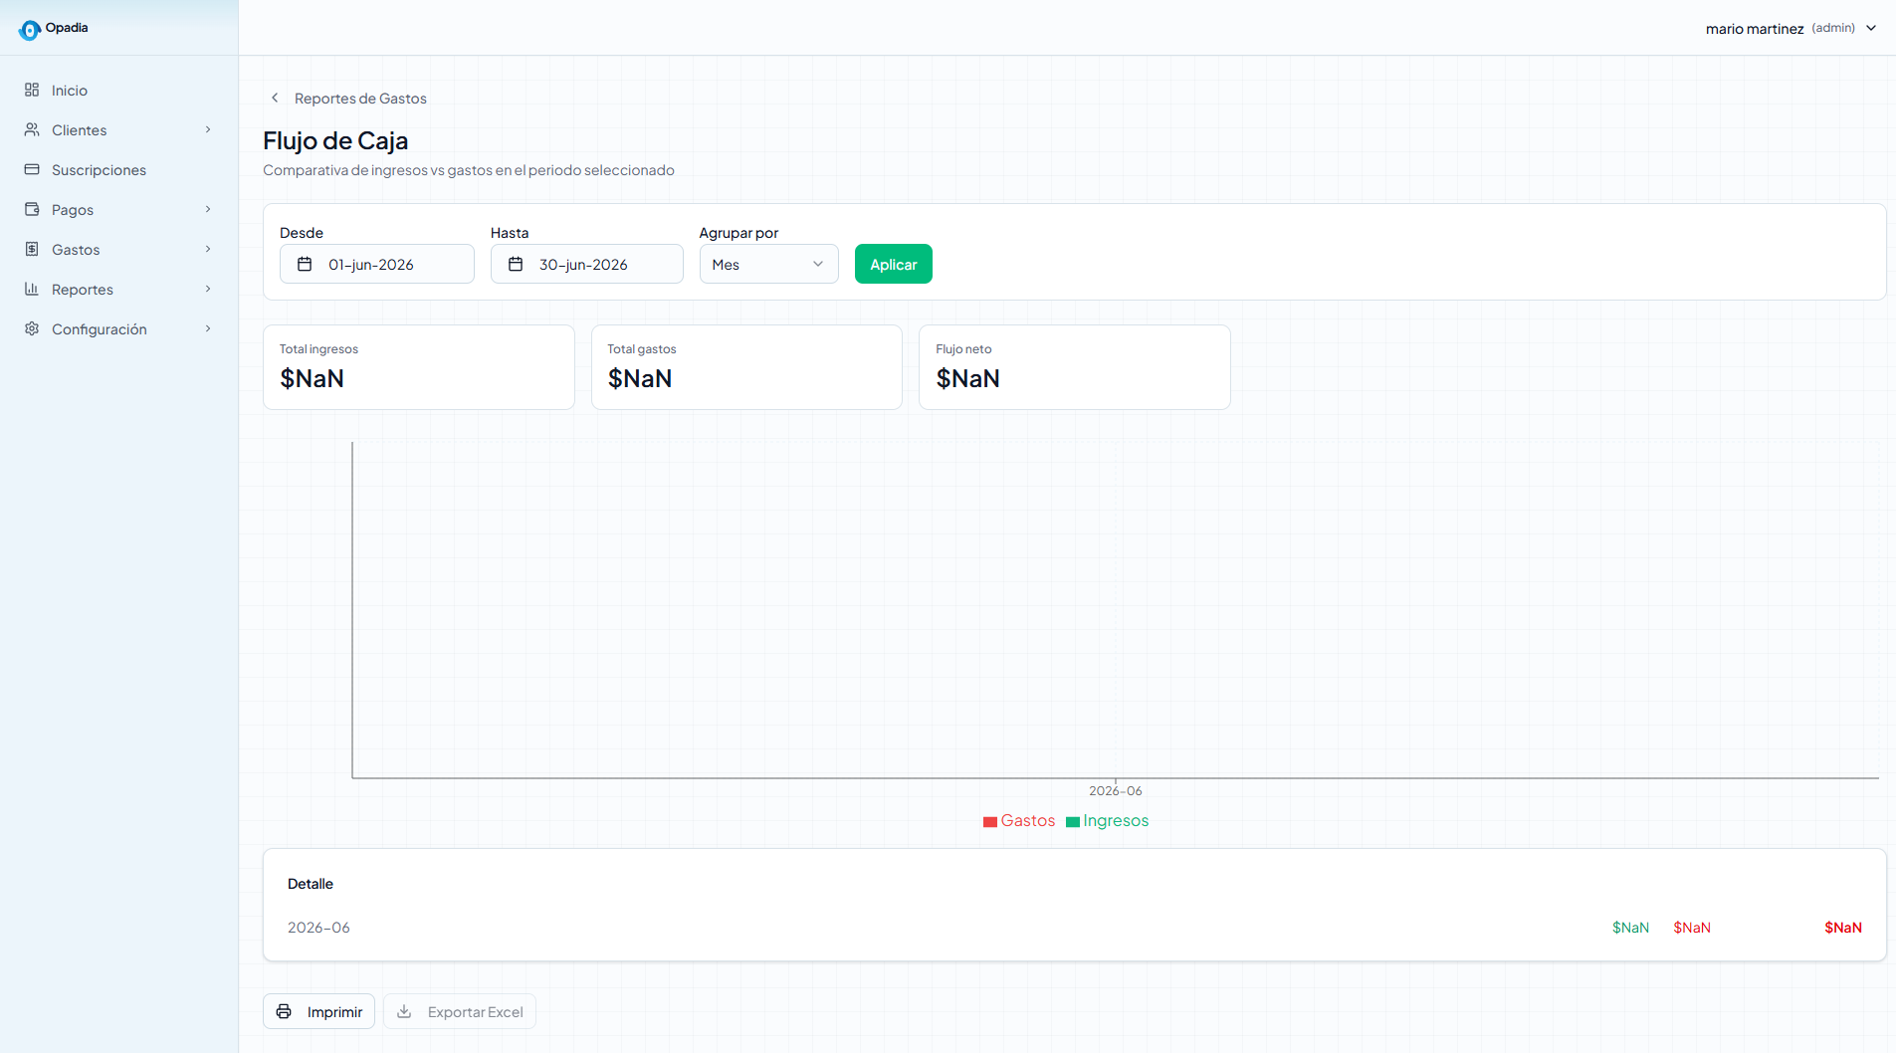The height and width of the screenshot is (1053, 1896).
Task: Click the Desde date field 01-jun-2026
Action: (376, 264)
